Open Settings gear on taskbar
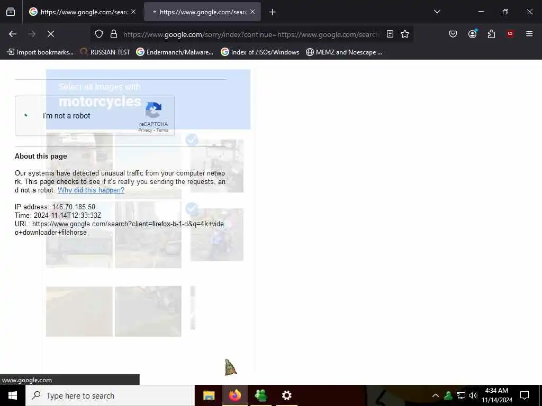Image resolution: width=542 pixels, height=406 pixels. pyautogui.click(x=286, y=395)
